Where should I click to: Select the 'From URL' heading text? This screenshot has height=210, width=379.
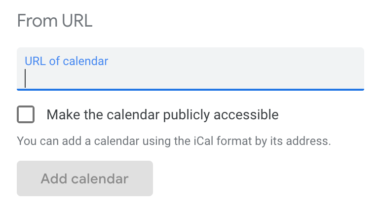[x=55, y=21]
